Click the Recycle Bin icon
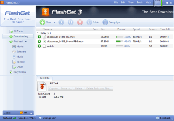 [11, 72]
